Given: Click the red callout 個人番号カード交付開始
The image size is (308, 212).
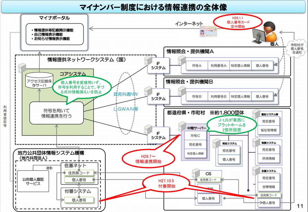Looking at the screenshot, I should (238, 22).
